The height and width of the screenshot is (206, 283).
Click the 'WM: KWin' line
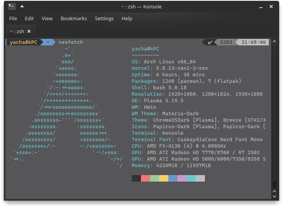point(144,107)
